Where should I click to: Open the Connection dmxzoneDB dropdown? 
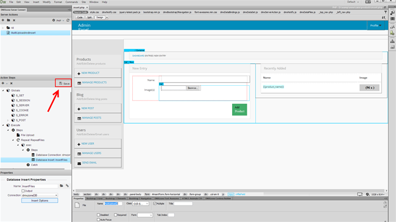pos(40,195)
